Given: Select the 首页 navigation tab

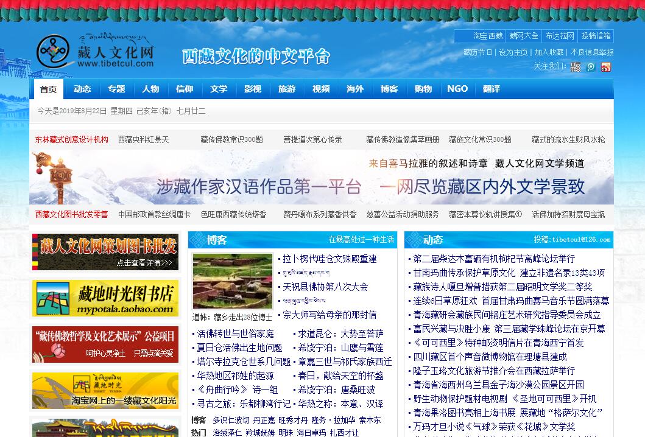Looking at the screenshot, I should pyautogui.click(x=48, y=89).
